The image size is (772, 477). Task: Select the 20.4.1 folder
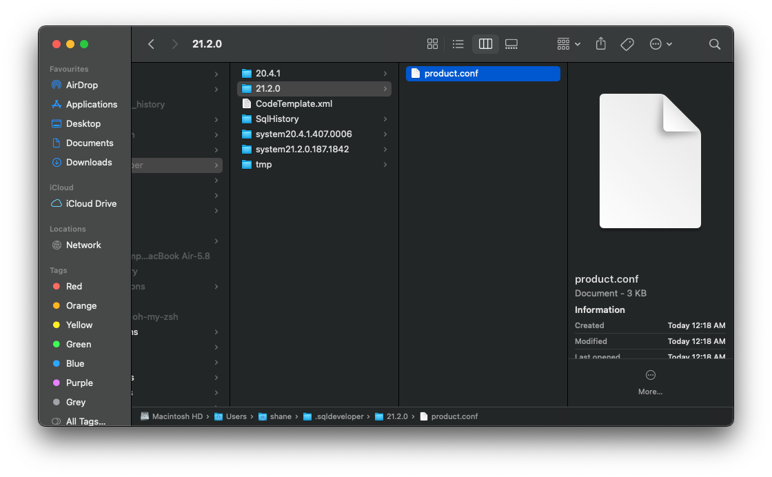314,73
